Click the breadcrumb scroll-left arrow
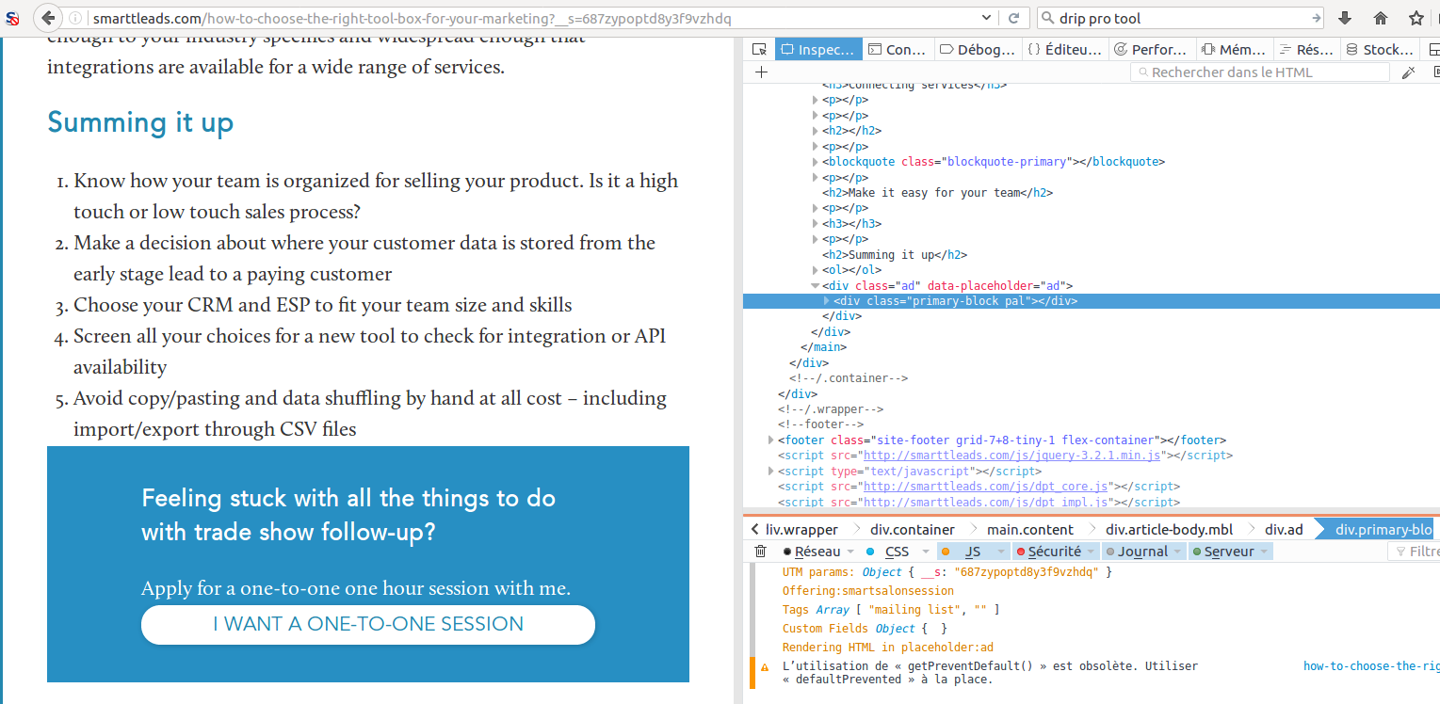 (755, 529)
